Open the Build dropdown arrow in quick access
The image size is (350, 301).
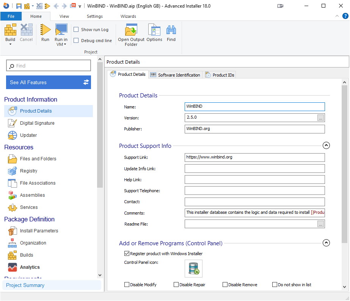pos(33,6)
